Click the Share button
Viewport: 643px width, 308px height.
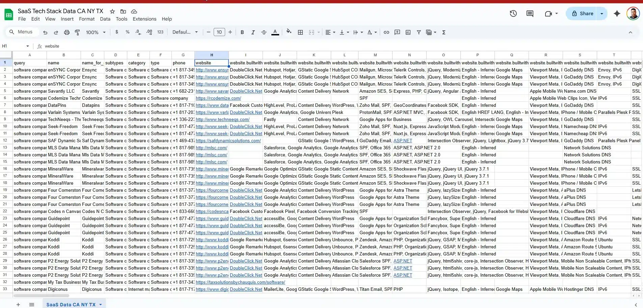(x=582, y=13)
